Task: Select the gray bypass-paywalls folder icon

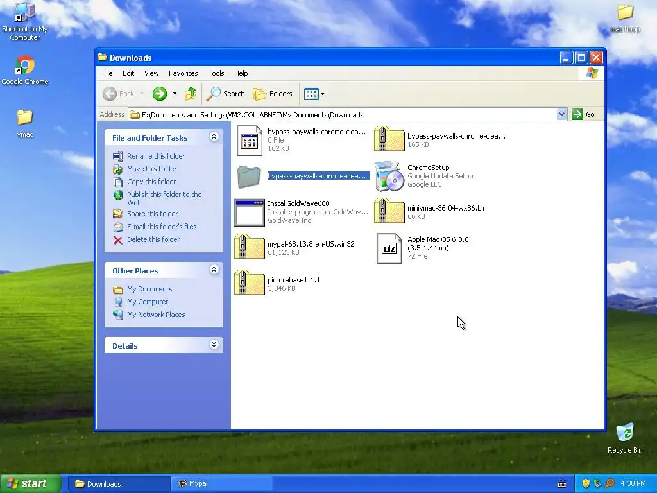Action: point(250,177)
